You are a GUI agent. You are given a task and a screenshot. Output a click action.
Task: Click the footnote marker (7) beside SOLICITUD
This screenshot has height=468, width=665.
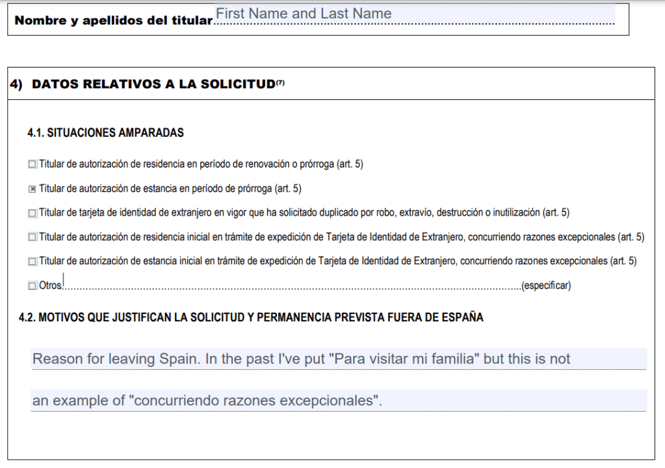[280, 82]
